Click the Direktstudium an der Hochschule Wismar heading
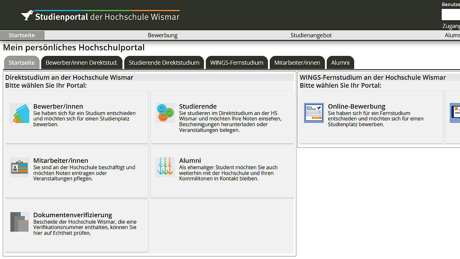Screen dimensions: 460x259 tap(69, 77)
